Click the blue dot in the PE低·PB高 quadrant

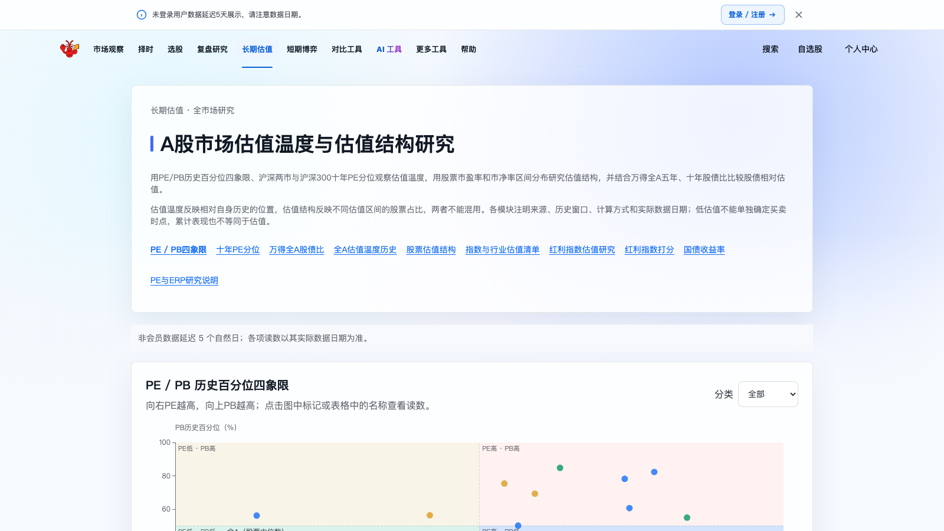[257, 516]
